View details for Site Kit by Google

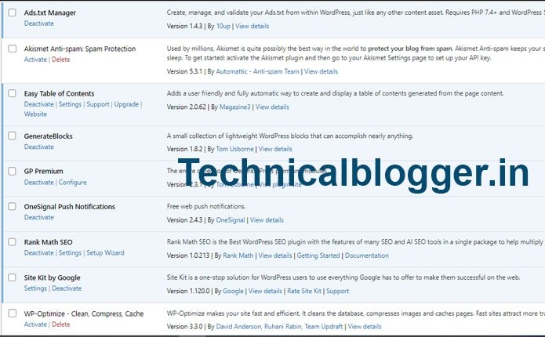tap(265, 291)
